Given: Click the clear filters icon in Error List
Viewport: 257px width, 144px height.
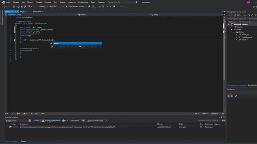Looking at the screenshot, I should [83, 121].
